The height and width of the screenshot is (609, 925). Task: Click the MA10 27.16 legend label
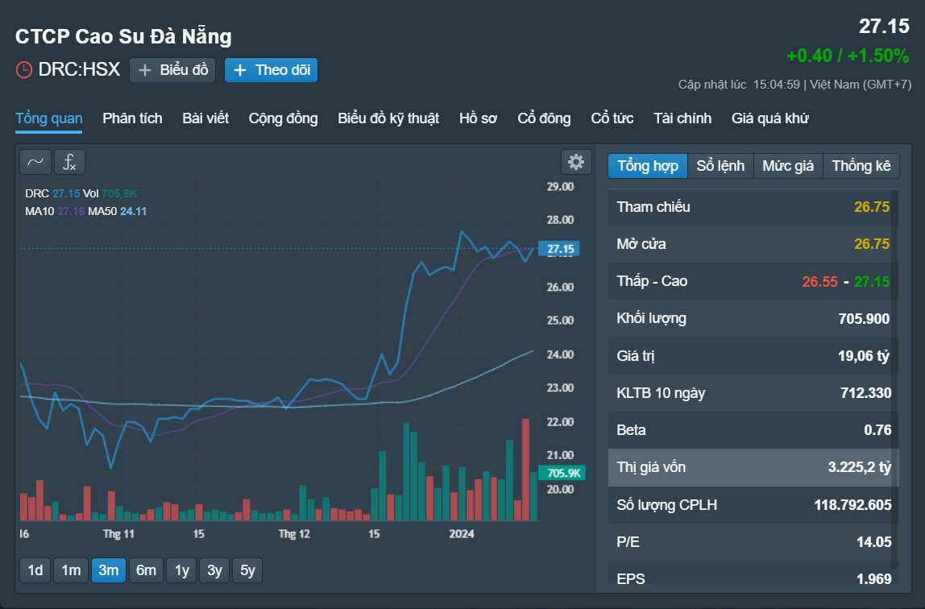55,211
